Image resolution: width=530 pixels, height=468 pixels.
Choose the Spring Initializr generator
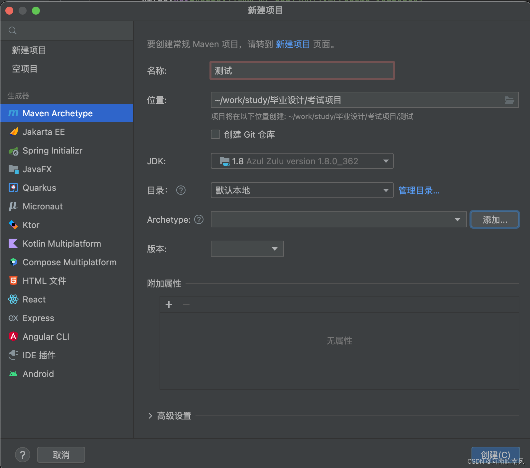point(66,151)
